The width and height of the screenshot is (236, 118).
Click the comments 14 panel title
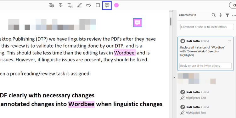[188, 15]
